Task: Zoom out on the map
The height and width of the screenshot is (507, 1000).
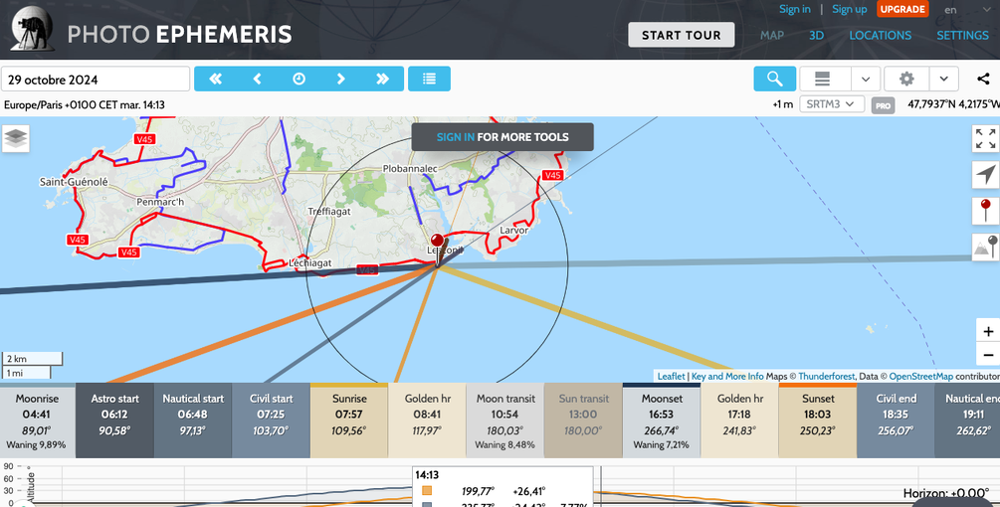Action: [x=988, y=355]
